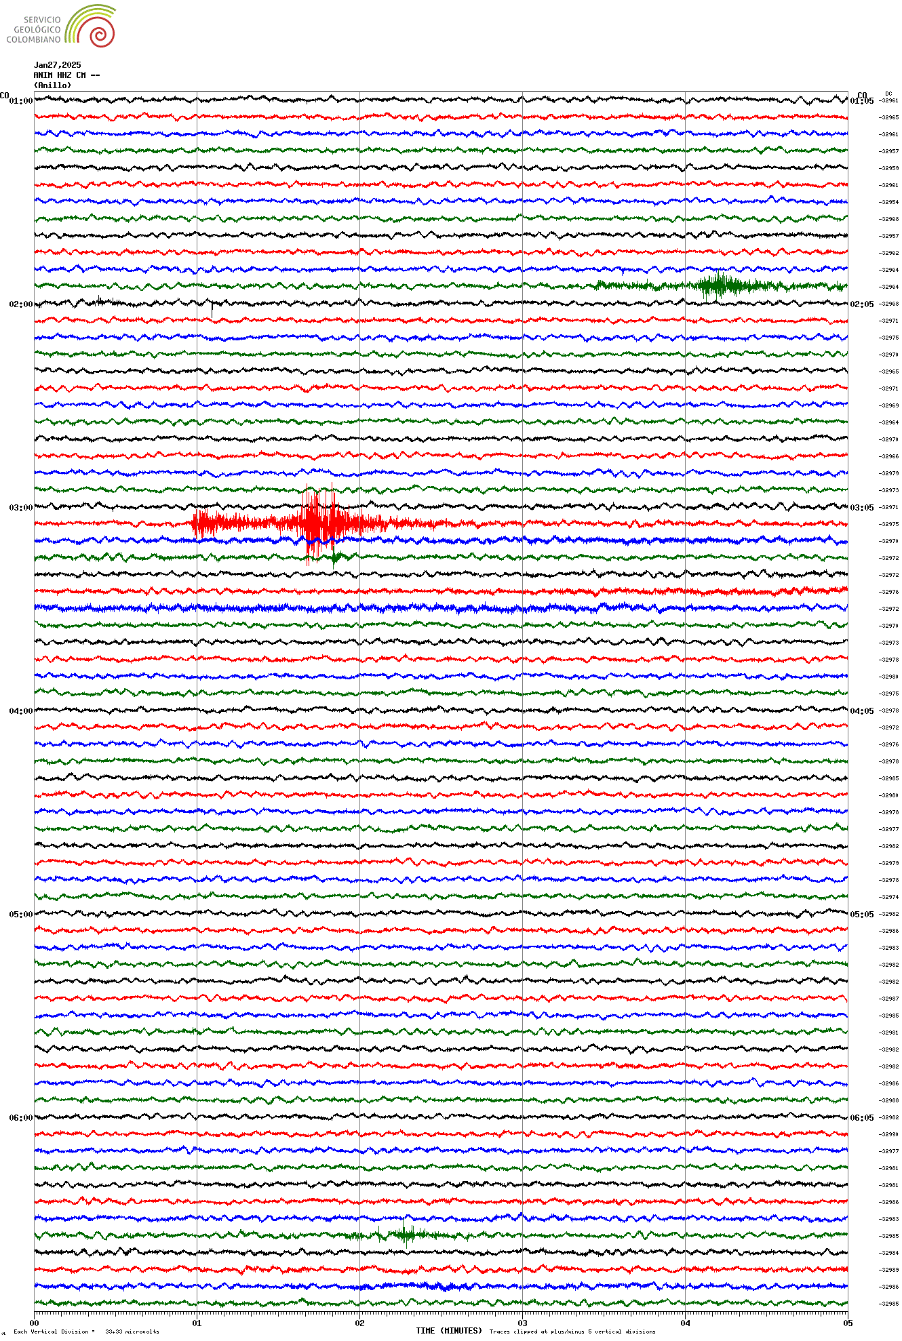Screen dimensions: 902x1341
Task: Click the Jan27,2025 date label
Action: 57,65
